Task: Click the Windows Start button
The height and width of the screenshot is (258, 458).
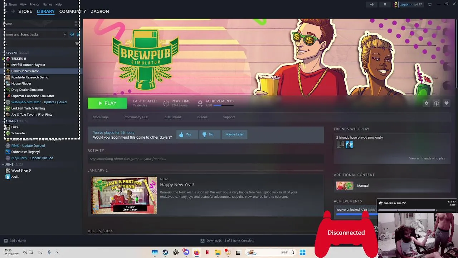Action: [x=302, y=252]
